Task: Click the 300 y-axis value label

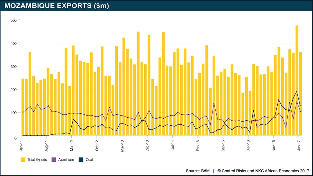Action: tap(14, 66)
